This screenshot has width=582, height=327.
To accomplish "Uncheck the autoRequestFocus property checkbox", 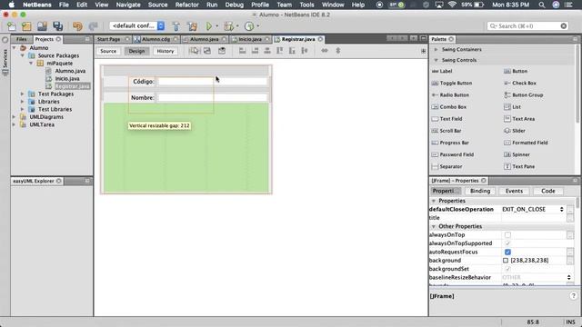I will [x=507, y=252].
